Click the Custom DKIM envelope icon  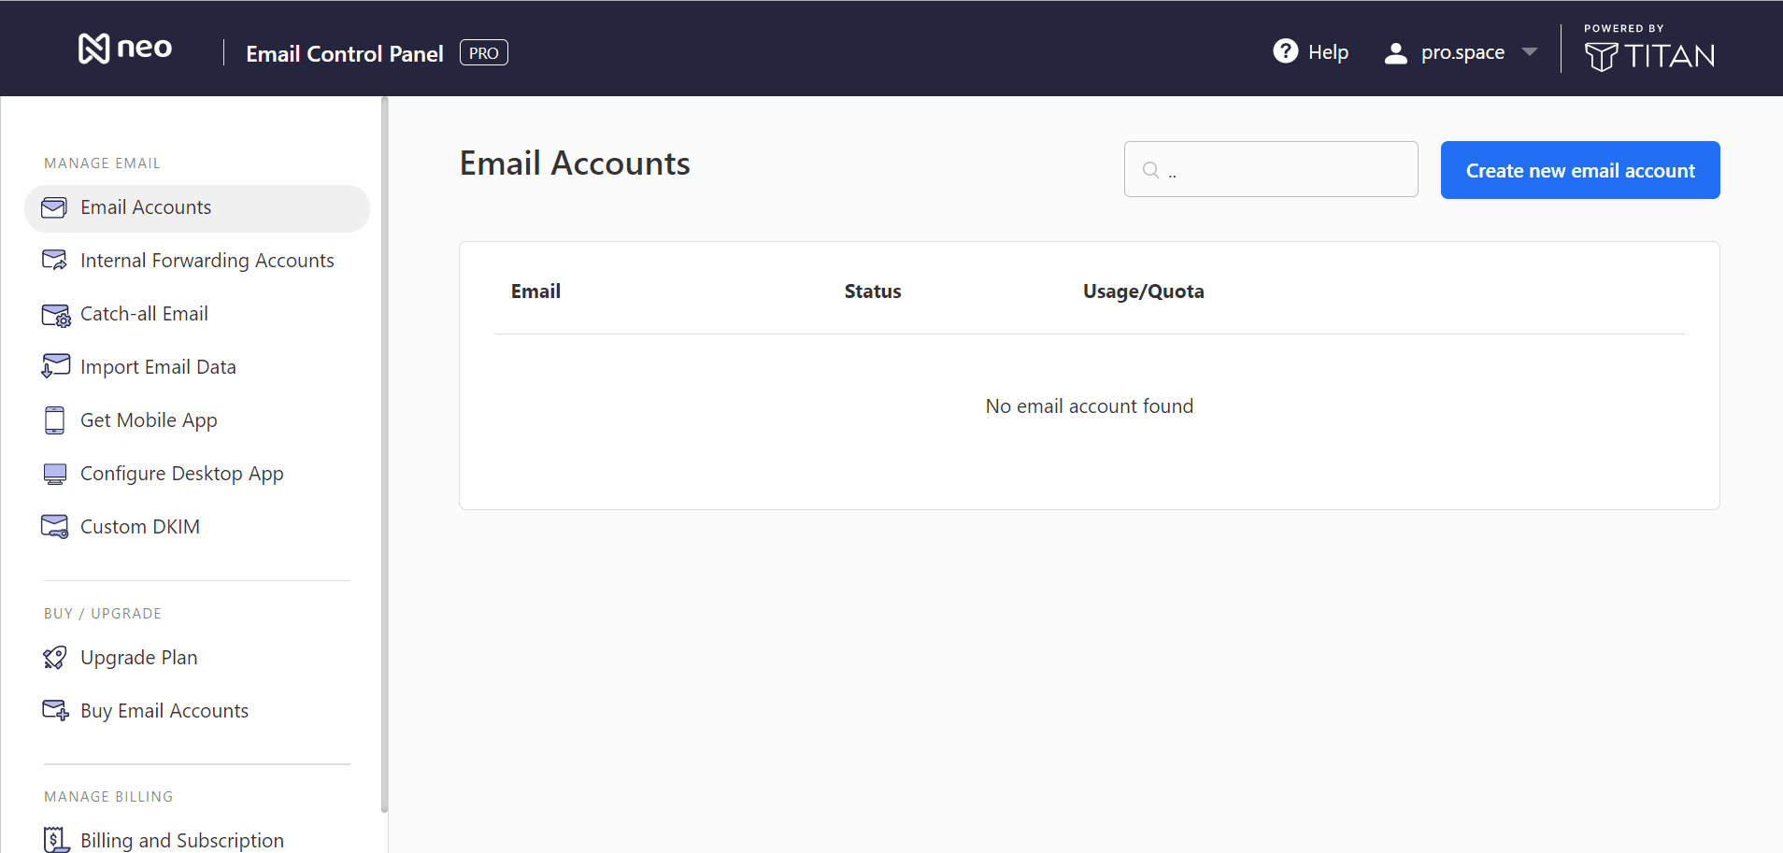click(x=55, y=526)
